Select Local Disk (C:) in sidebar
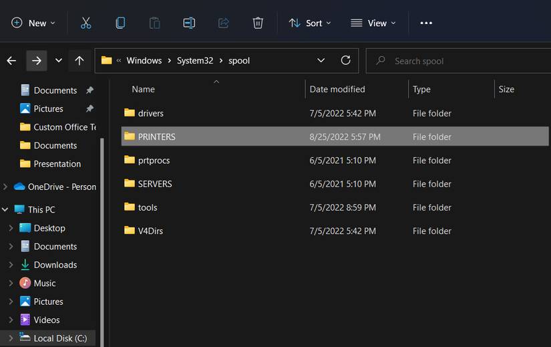The height and width of the screenshot is (347, 551). pos(60,338)
